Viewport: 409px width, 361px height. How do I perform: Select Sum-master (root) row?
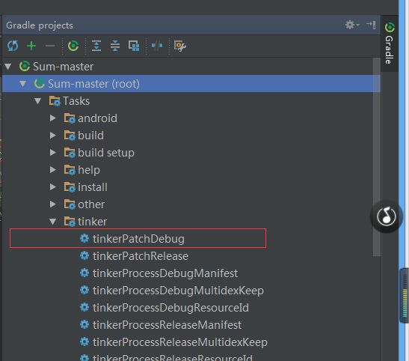191,84
